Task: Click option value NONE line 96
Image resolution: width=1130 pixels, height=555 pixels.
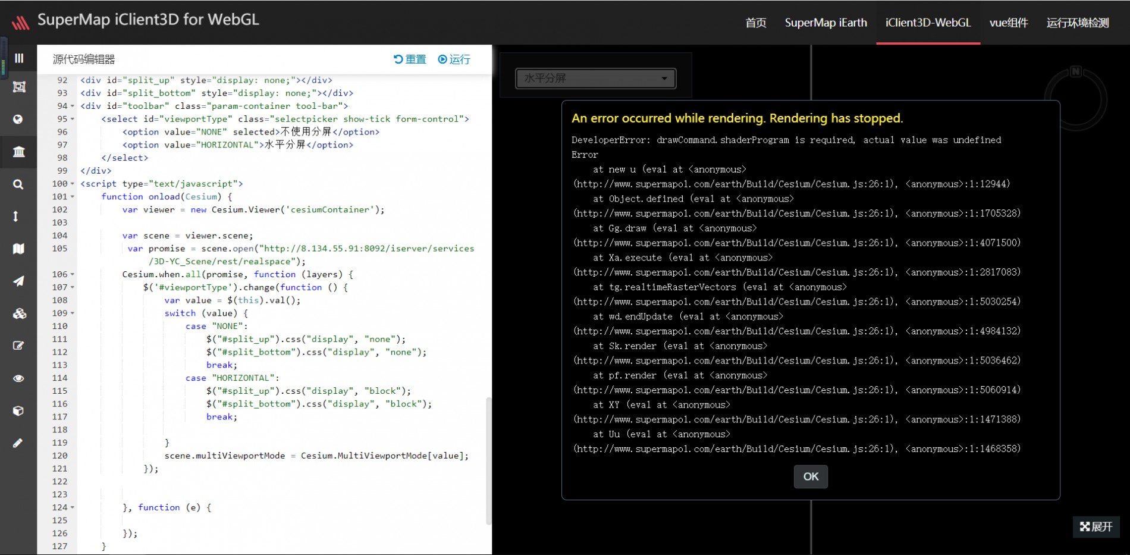Action: (251, 132)
